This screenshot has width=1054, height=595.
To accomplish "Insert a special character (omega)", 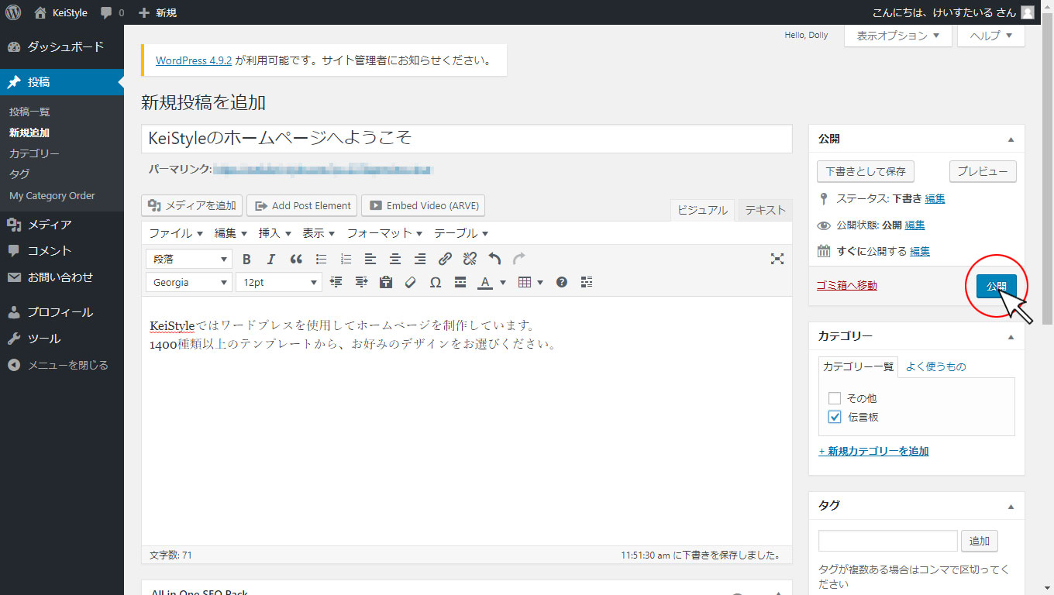I will (x=436, y=282).
